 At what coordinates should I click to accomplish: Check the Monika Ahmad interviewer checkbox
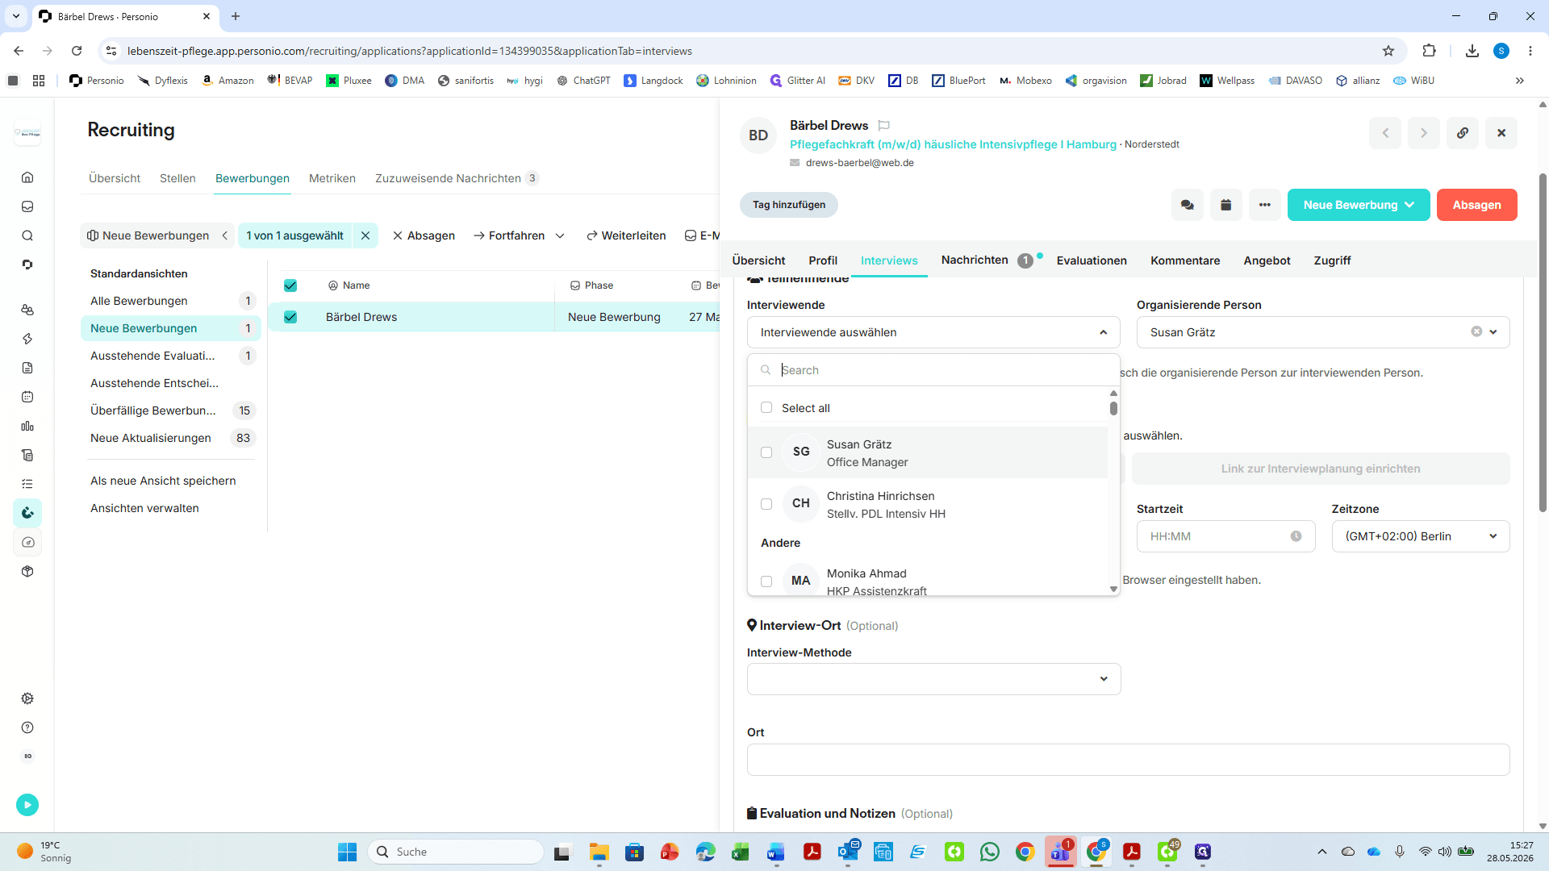coord(766,581)
